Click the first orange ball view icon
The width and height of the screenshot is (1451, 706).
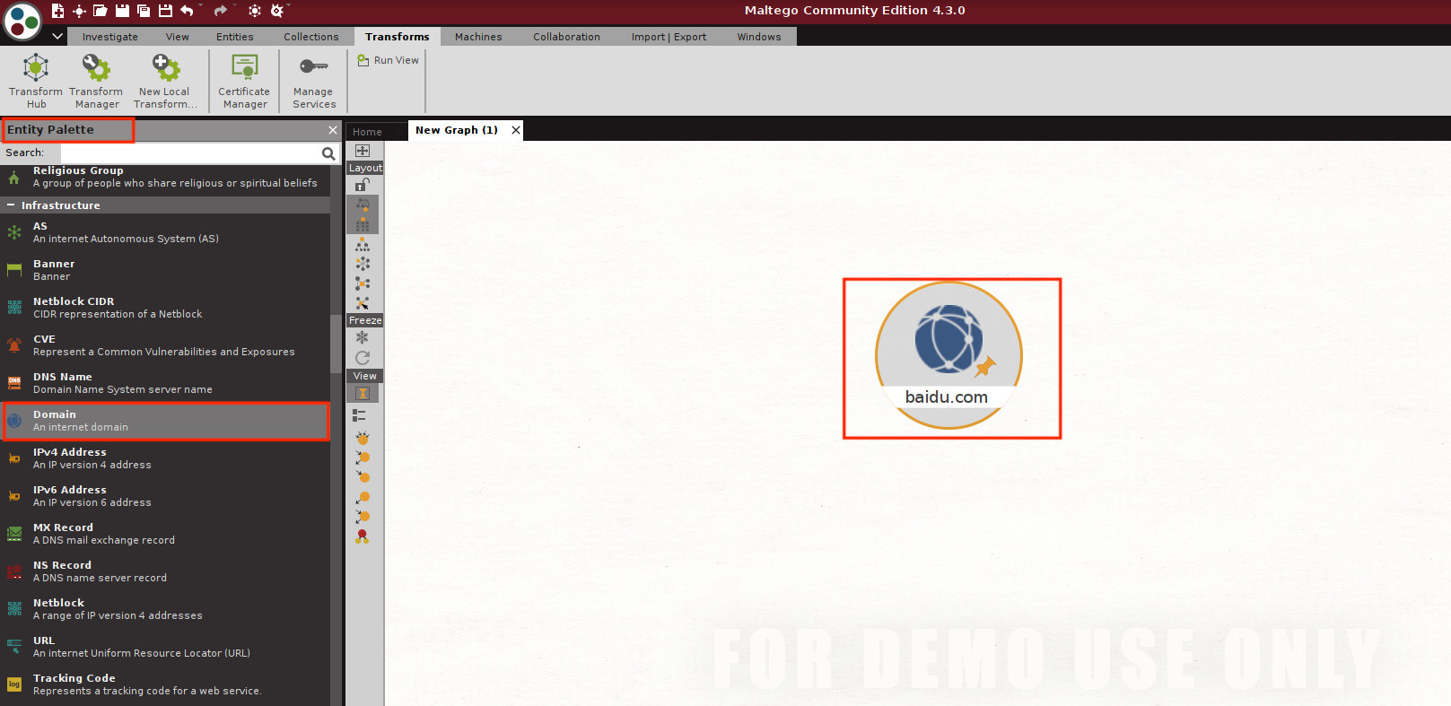coord(363,438)
